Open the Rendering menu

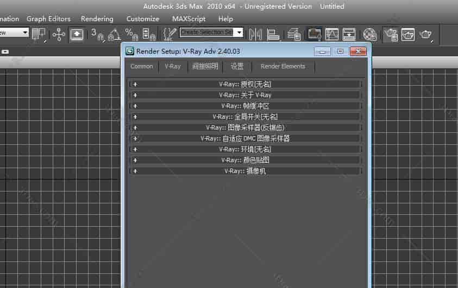point(97,19)
